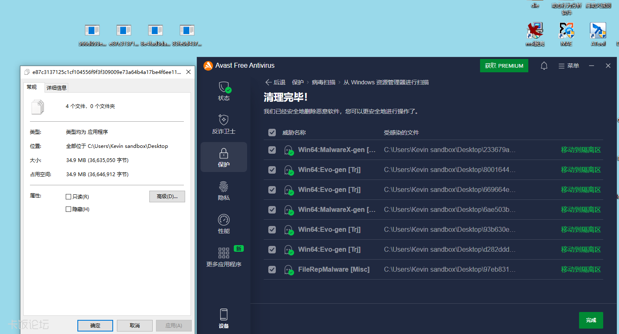Screen dimensions: 619x334
Task: Uncheck the Win64:Evo-gen threat for file 8001644
Action: pos(272,170)
